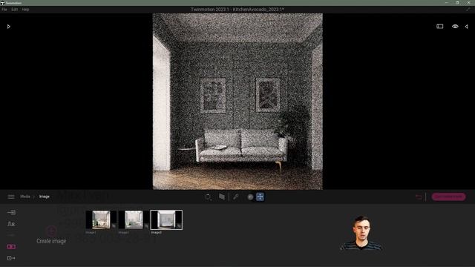Go to Media in the breadcrumb

(25, 197)
